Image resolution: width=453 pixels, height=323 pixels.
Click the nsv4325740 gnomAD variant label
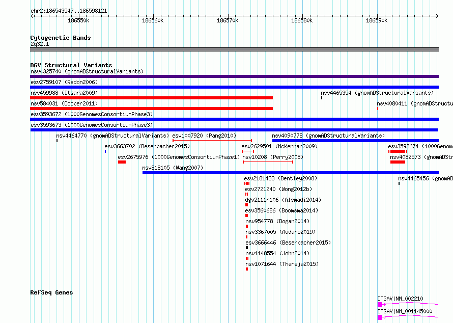tap(87, 71)
